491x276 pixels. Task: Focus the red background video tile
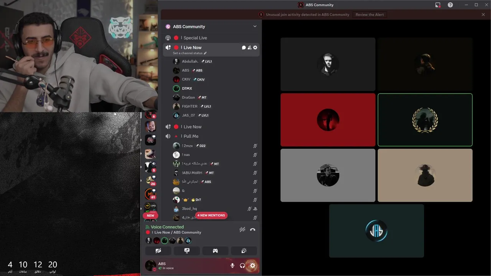328,120
